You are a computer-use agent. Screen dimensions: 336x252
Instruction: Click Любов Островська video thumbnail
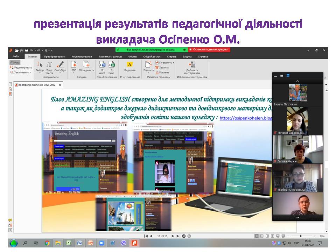(297, 178)
